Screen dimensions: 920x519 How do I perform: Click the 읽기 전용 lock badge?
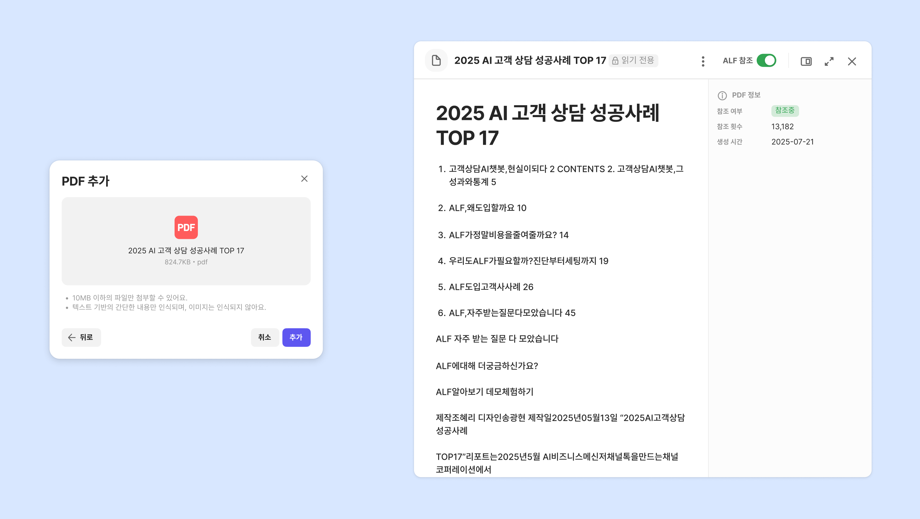click(x=633, y=60)
